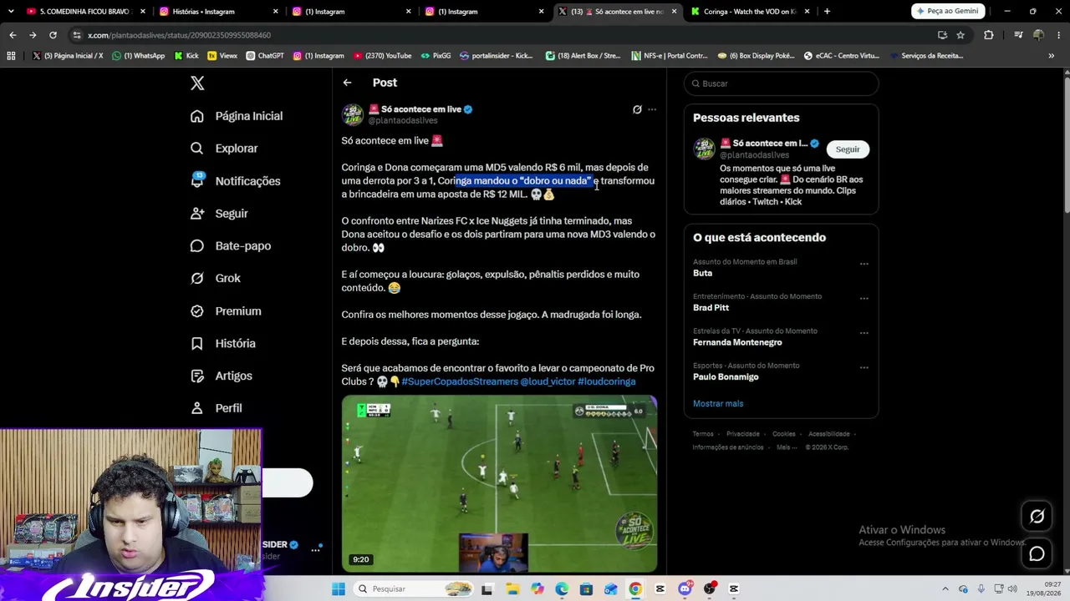Open Seguir in the sidebar

tap(219, 214)
